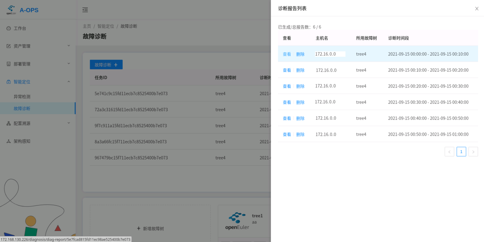View report for 00:00:00 - 00:10:00 period
This screenshot has height=242, width=484.
click(x=287, y=54)
